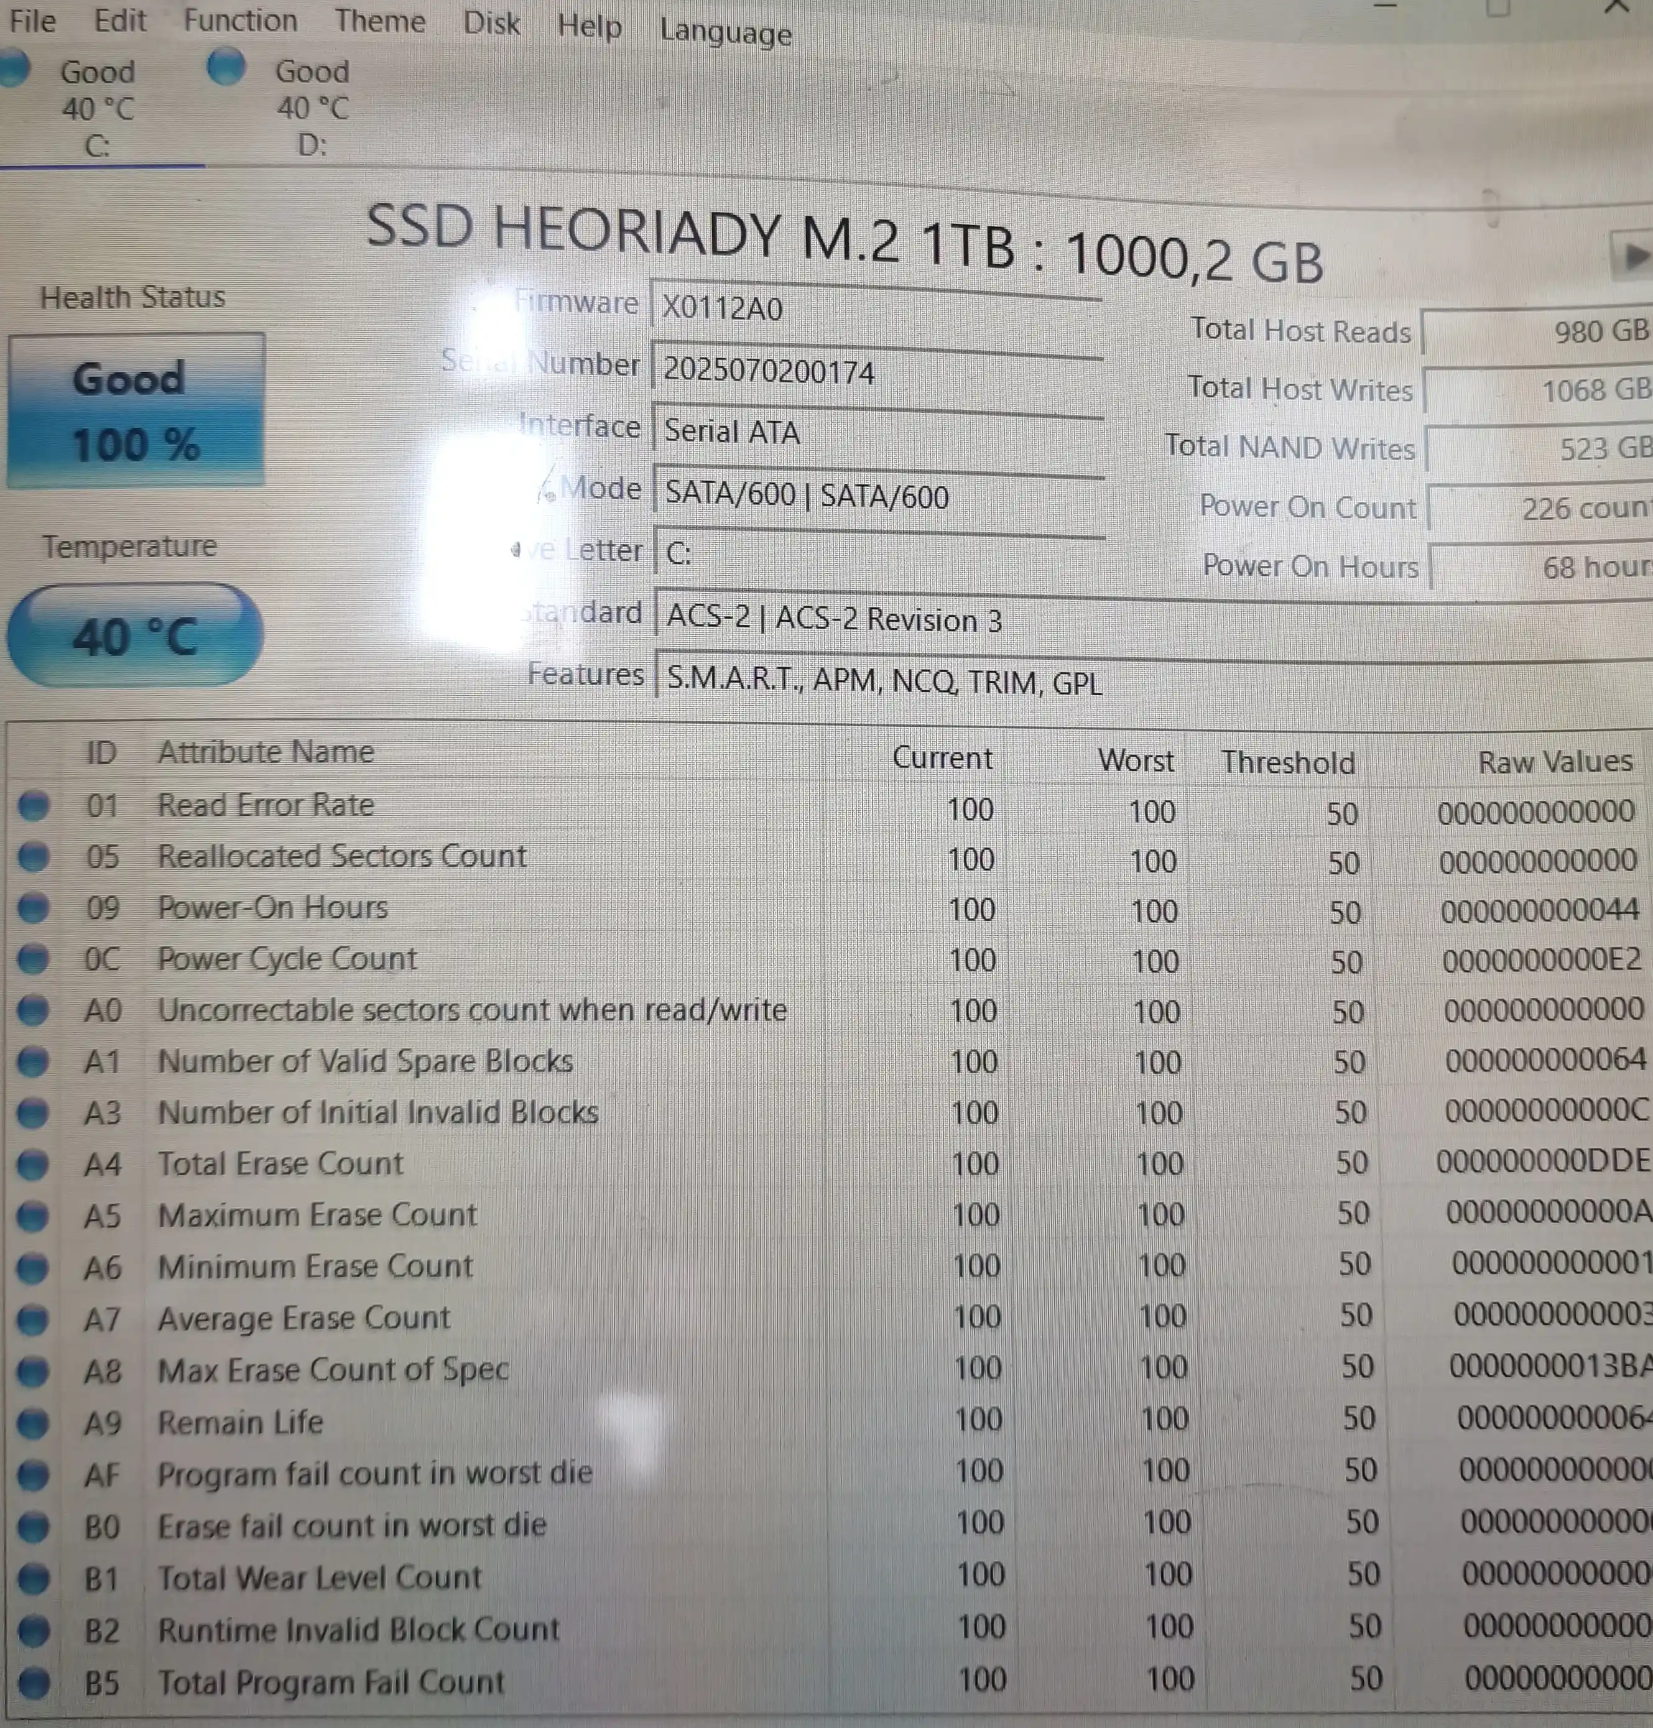Click the ID column header
The image size is (1653, 1728).
click(101, 752)
